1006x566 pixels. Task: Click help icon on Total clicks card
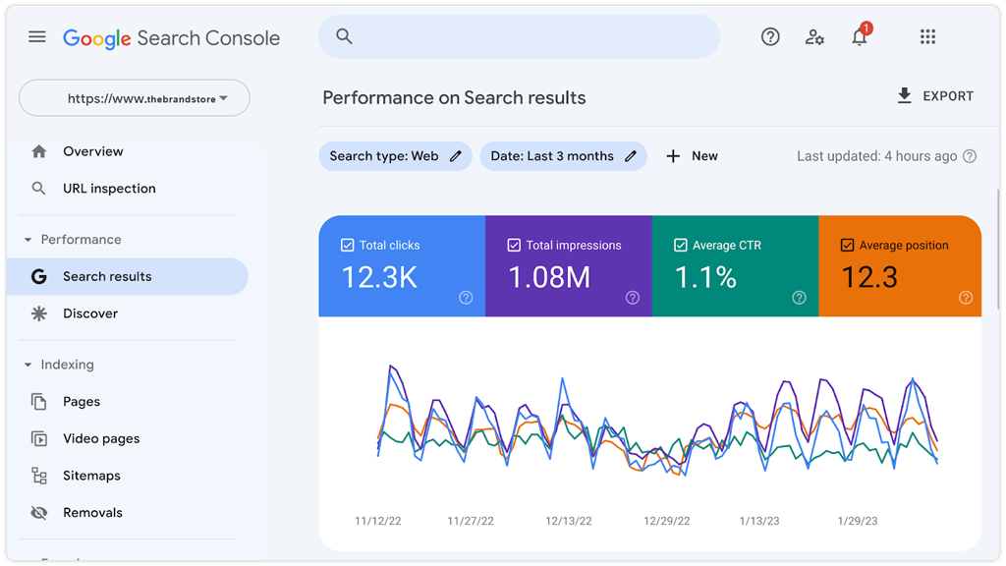click(466, 298)
